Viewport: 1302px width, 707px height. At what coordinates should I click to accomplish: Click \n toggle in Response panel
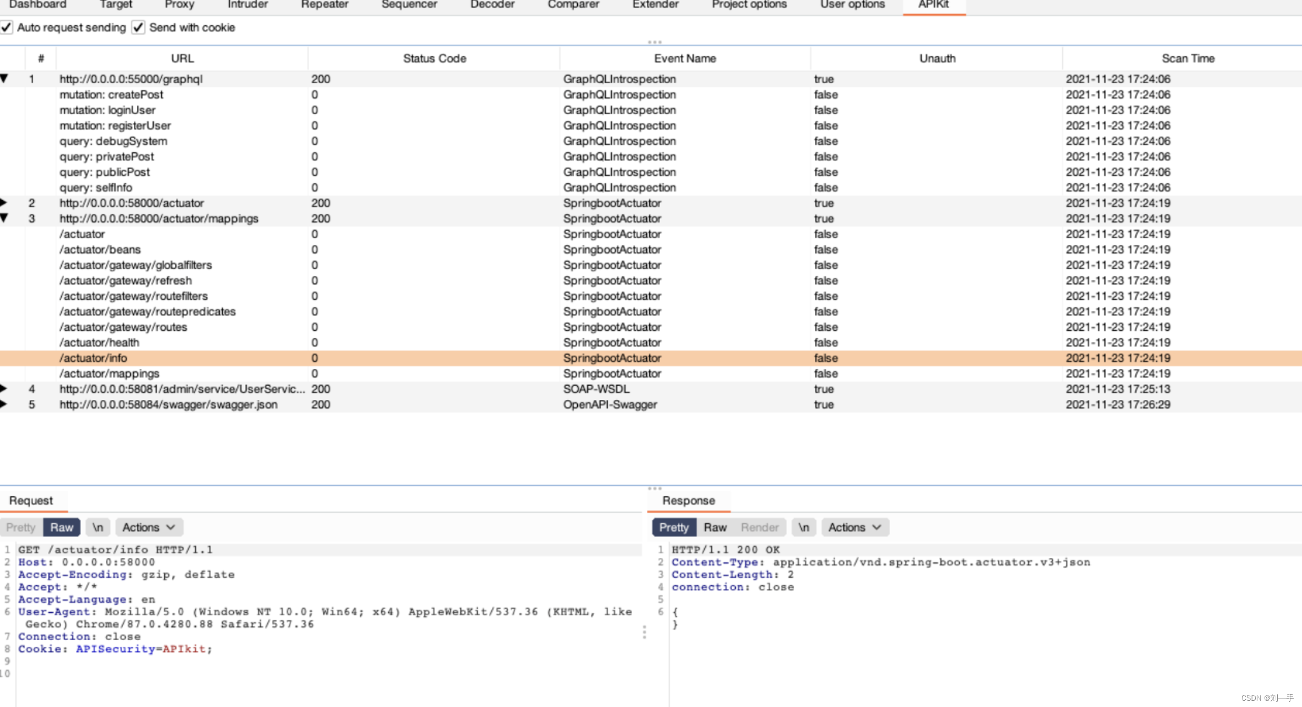803,527
